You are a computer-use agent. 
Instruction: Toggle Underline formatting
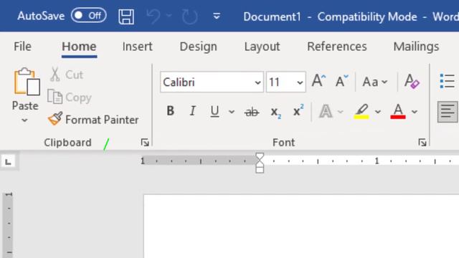point(214,111)
